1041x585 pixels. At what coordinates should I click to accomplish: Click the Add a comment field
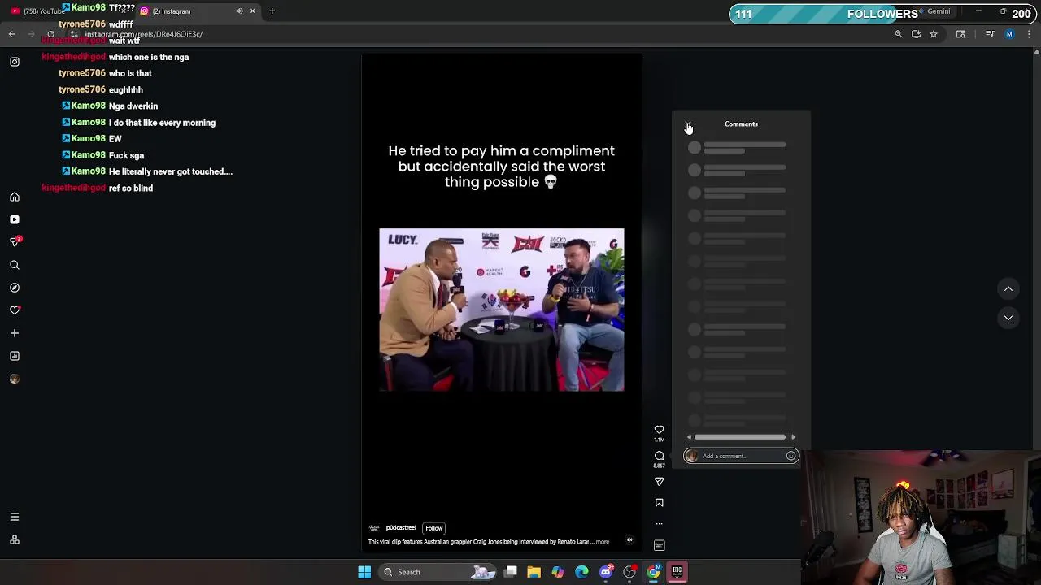tap(741, 456)
